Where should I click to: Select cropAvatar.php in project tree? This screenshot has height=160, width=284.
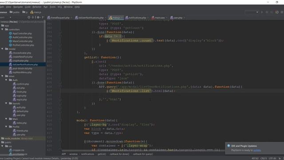[19, 60]
